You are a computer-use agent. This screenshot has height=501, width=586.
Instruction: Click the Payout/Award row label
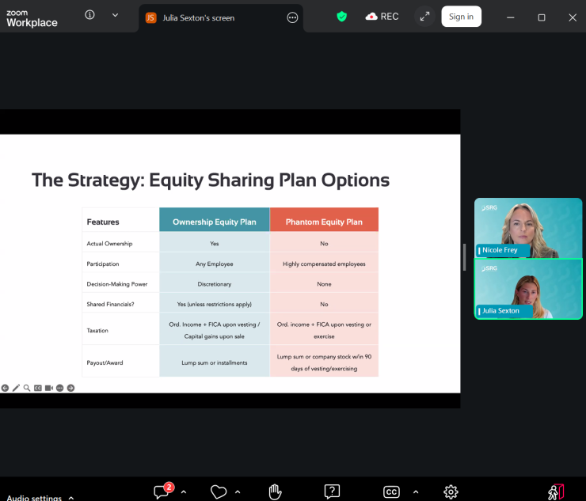coord(105,362)
